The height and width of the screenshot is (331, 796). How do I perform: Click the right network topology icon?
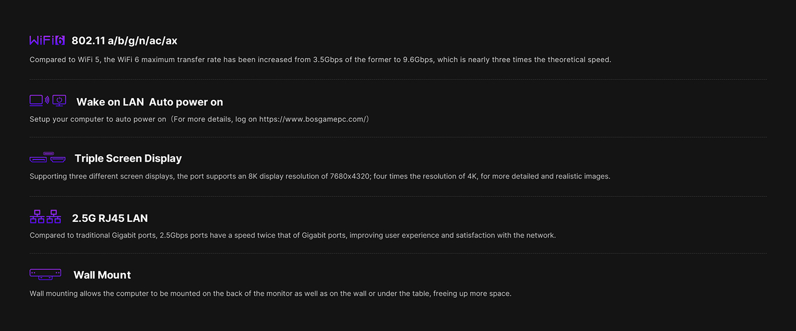(x=54, y=216)
